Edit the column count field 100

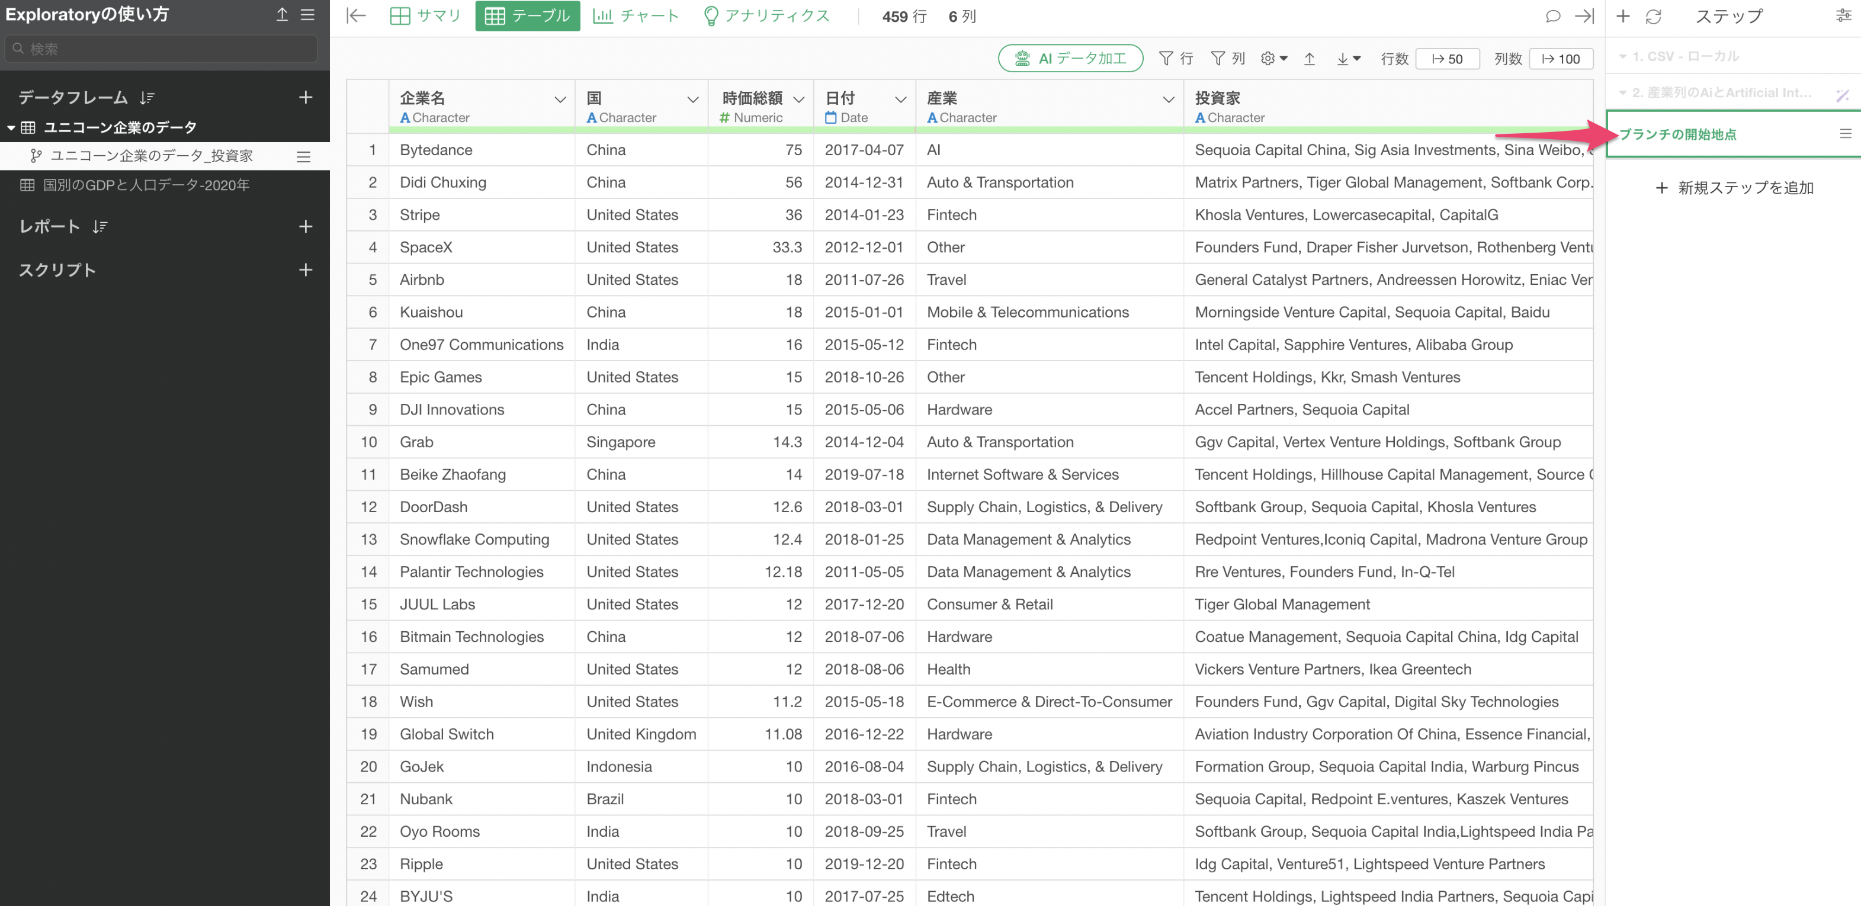[x=1561, y=59]
